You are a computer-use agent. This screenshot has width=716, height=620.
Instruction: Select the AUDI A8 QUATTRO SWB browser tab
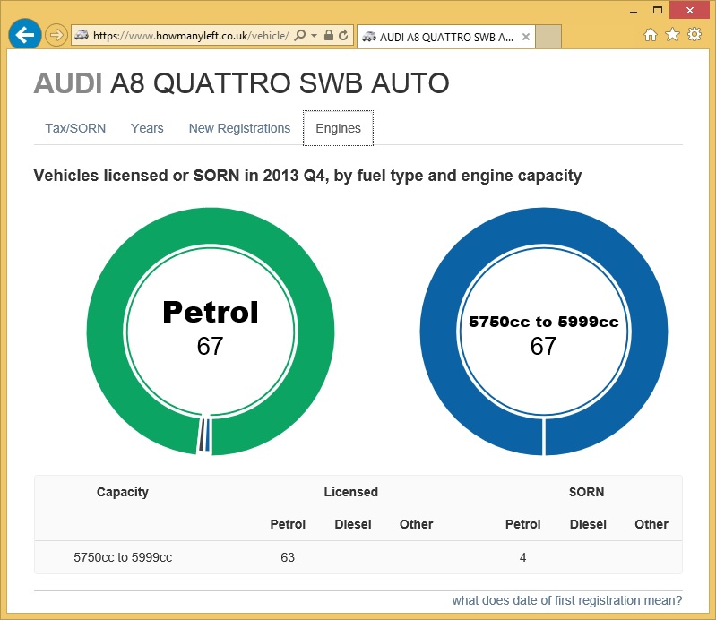(x=445, y=37)
